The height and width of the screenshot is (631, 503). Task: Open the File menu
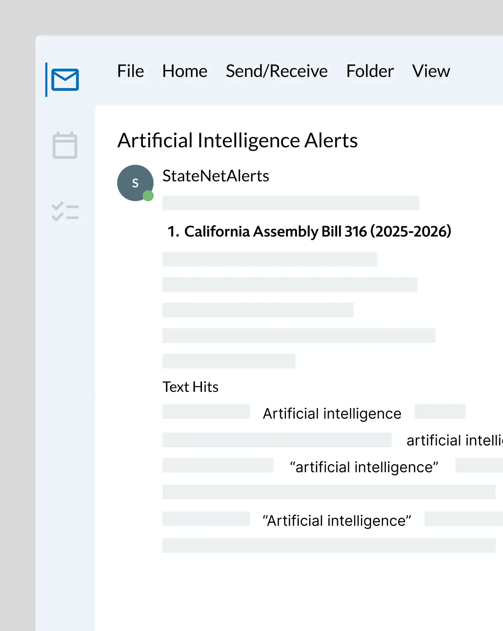pos(130,71)
